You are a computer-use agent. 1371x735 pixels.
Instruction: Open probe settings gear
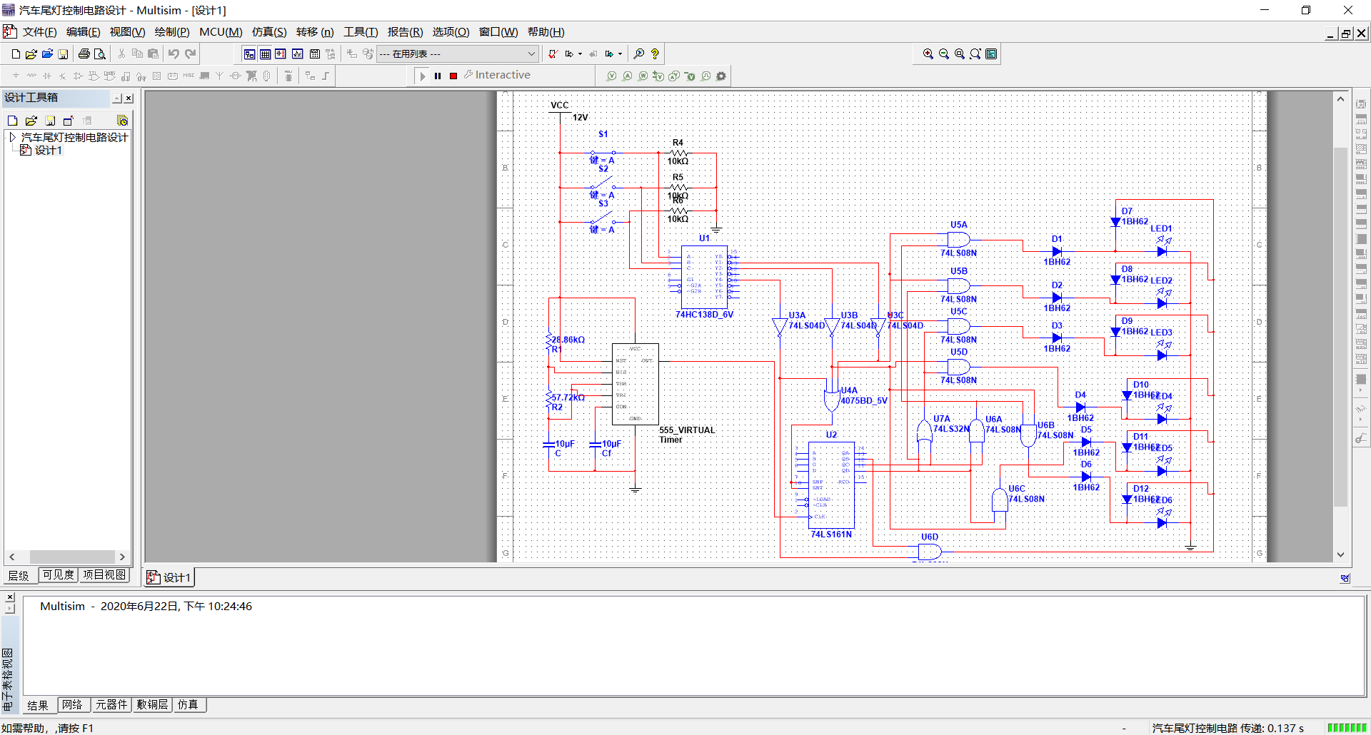coord(721,76)
